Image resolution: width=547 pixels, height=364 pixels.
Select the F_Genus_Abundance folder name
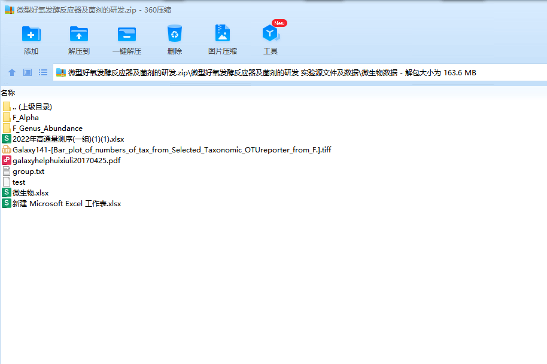[47, 129]
